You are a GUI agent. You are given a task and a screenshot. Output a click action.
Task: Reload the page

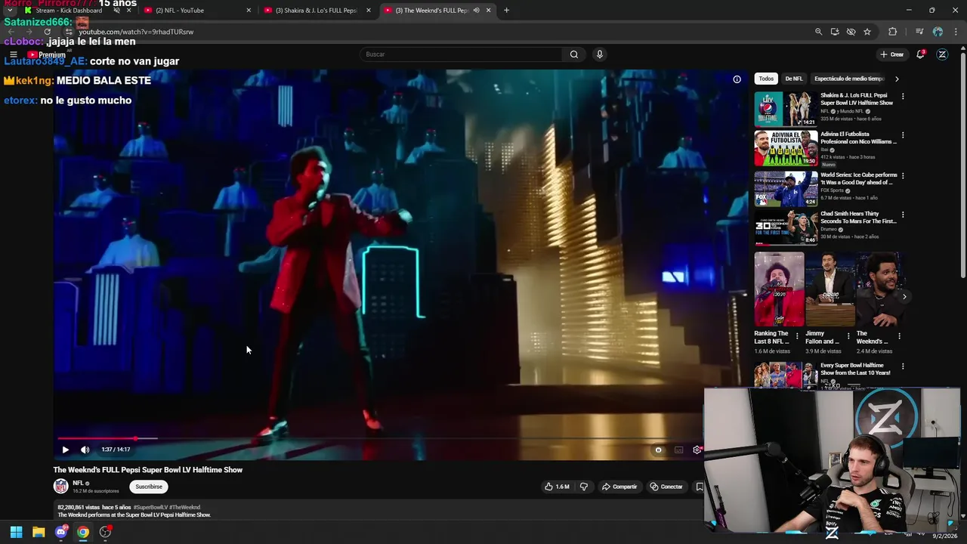(x=47, y=32)
